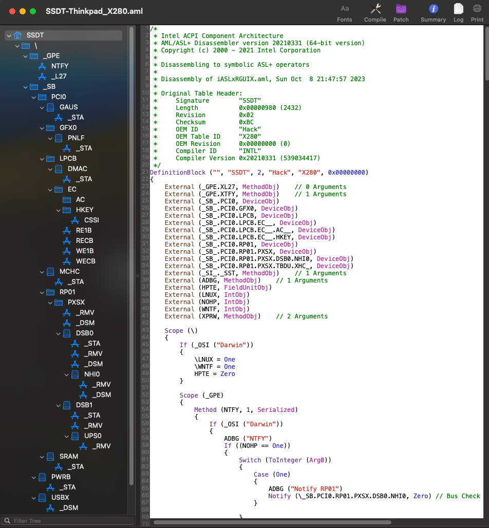
Task: Click the DefinitionBlock line in editor
Action: pyautogui.click(x=259, y=173)
